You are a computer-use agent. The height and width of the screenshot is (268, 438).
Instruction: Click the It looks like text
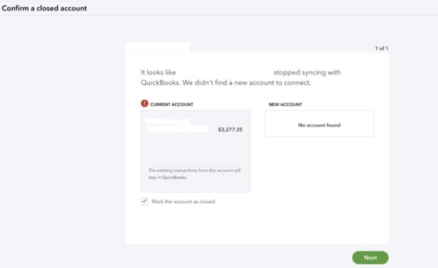(158, 72)
